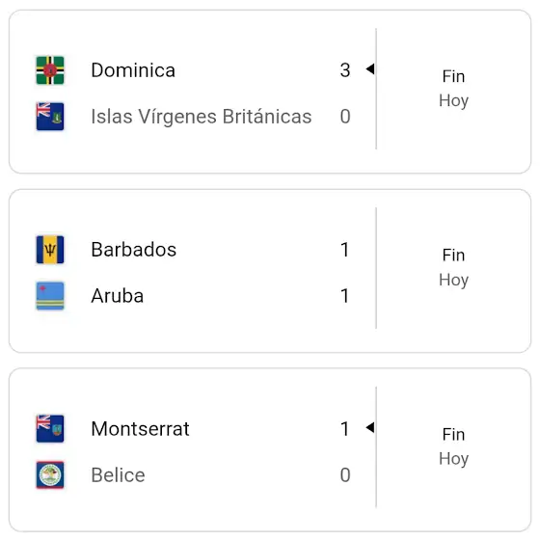Open the Barbados vs Aruba match card
The image size is (540, 540).
tap(270, 271)
